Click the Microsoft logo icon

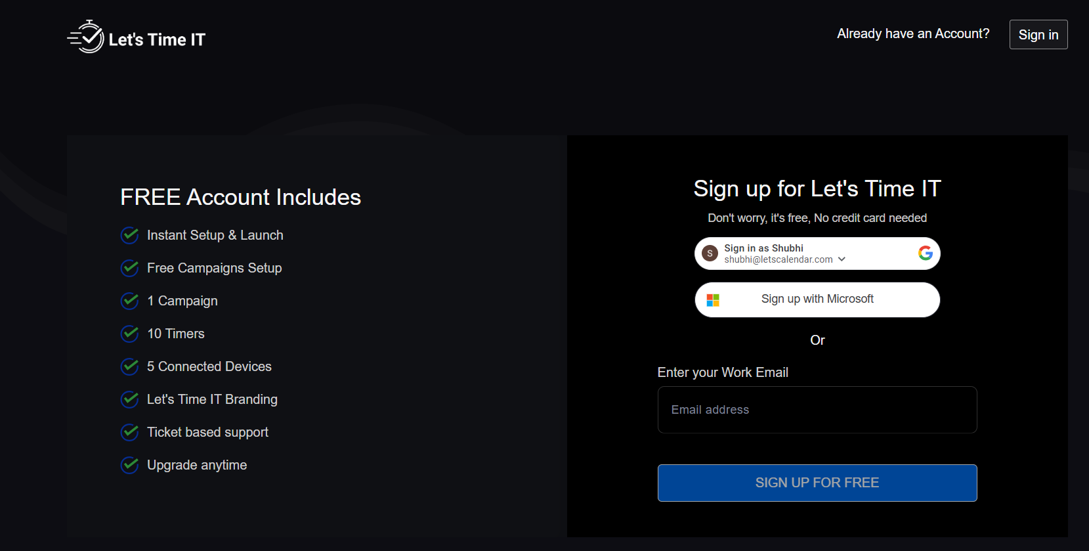[713, 300]
